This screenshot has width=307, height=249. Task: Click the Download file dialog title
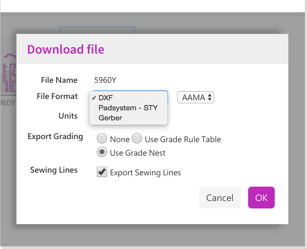point(66,49)
